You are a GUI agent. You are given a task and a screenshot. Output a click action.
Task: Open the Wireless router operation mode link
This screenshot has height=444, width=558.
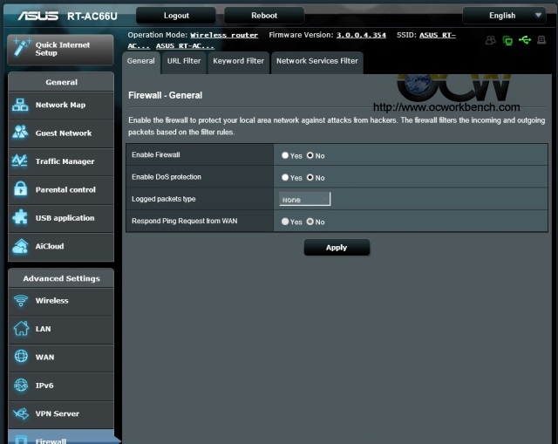click(x=224, y=35)
